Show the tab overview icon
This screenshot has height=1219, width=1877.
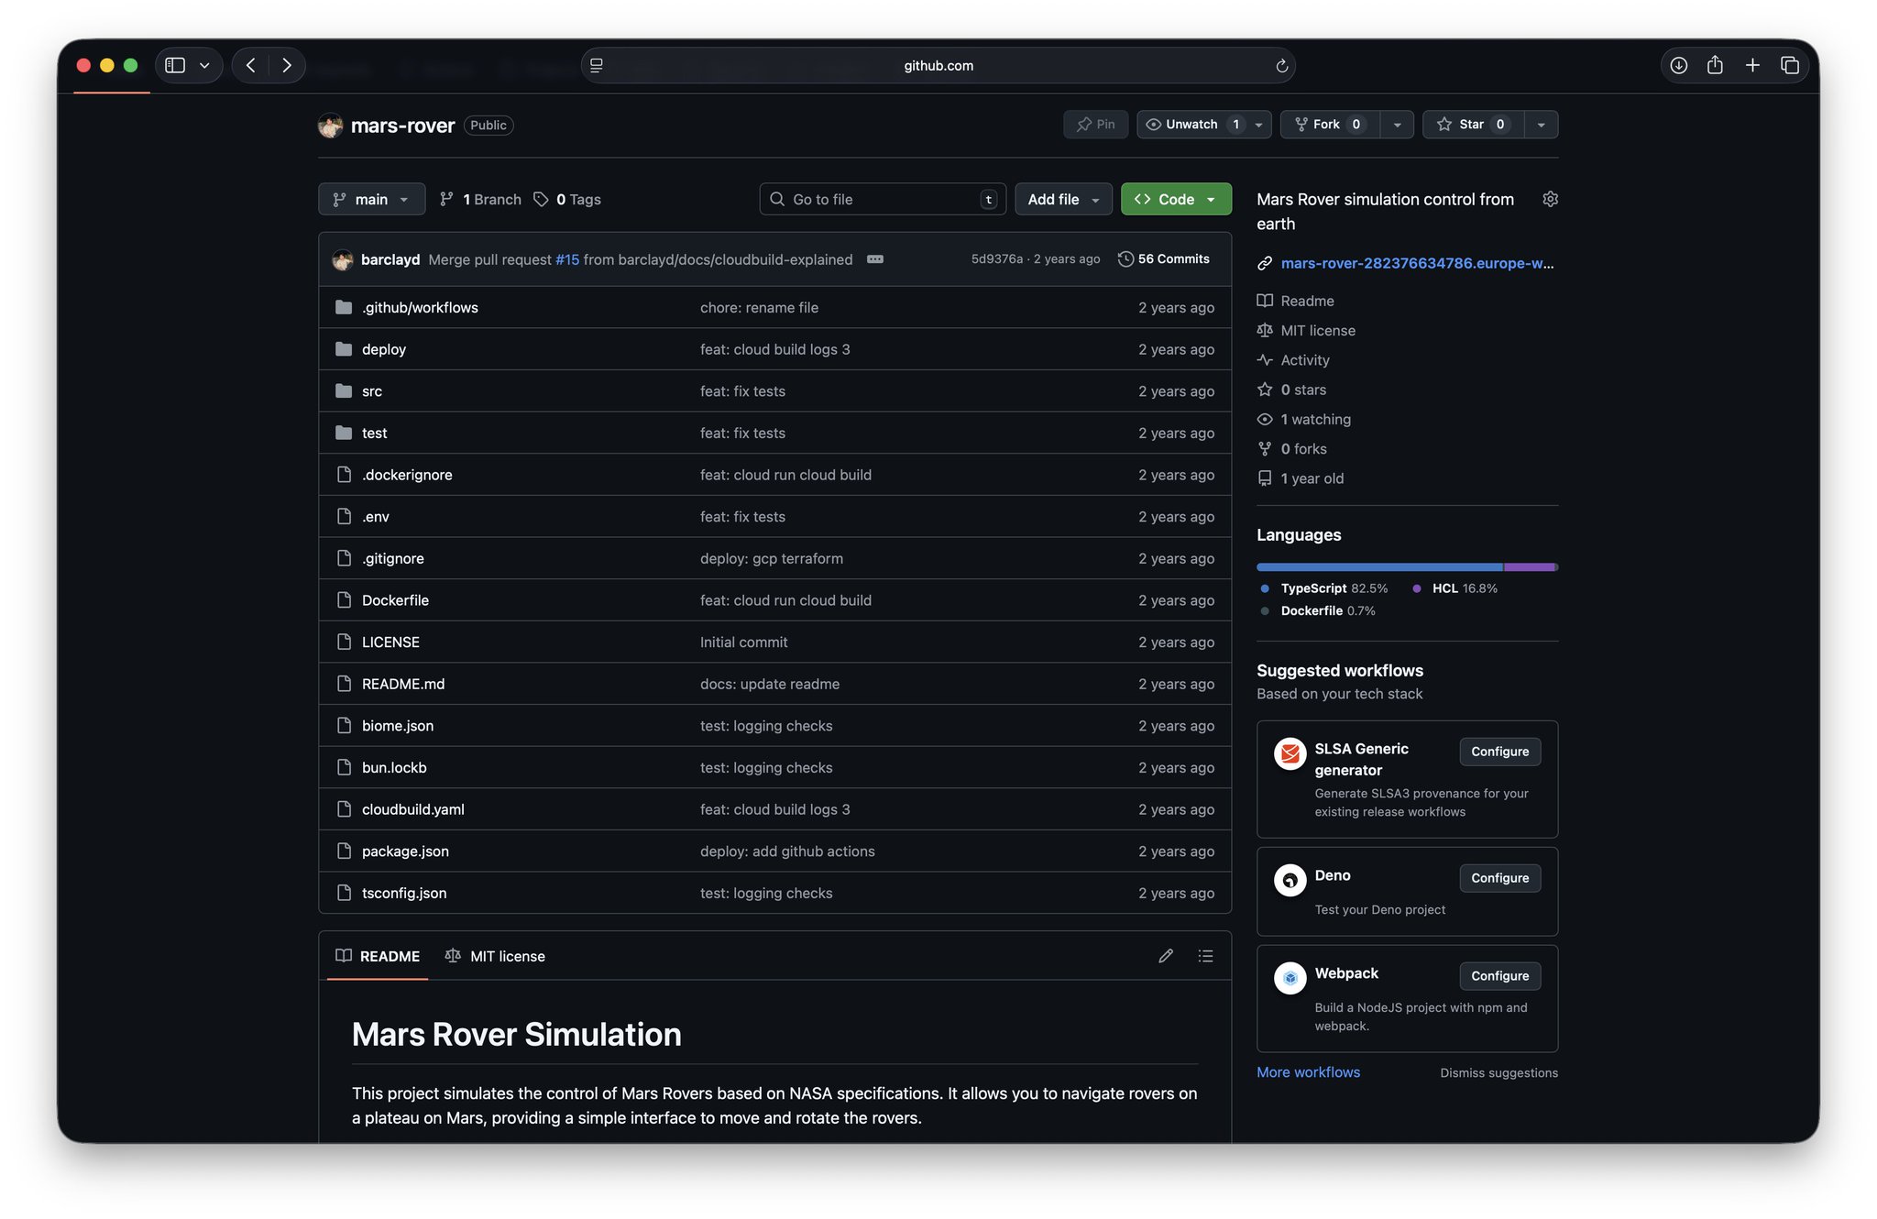pos(1789,65)
